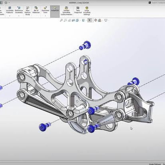This screenshot has height=165, width=165.
Task: Click in Search Commands field
Action: [158, 3]
